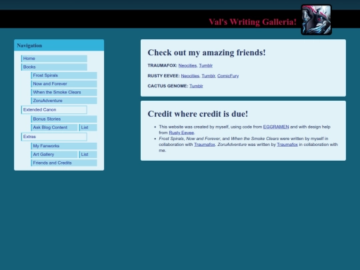The image size is (360, 270).
Task: Click the TRAUMAFOX label text
Action: tap(162, 65)
